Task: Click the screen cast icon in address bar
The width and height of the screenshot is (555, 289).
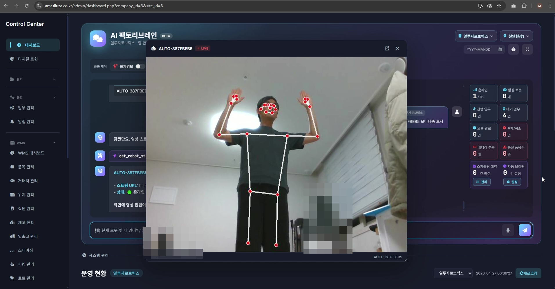Action: 480,6
